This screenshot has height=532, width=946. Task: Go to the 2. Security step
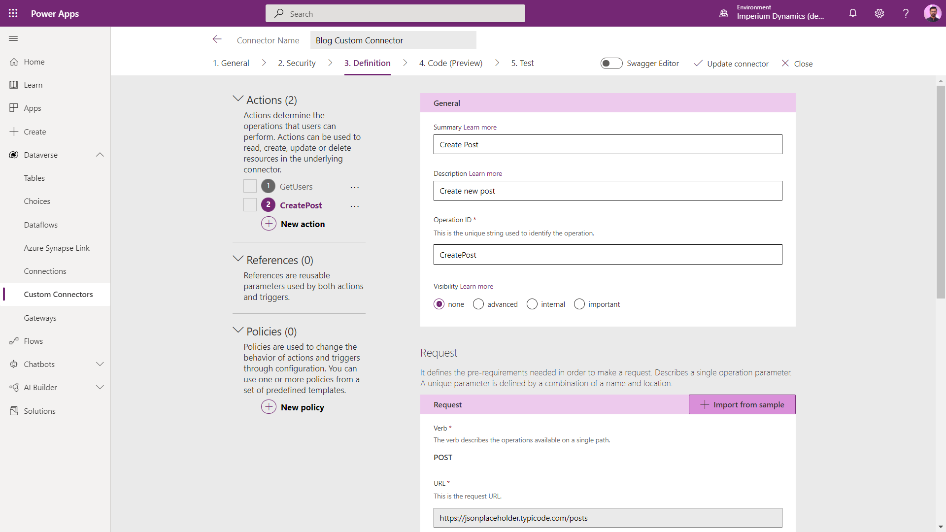[x=296, y=63]
